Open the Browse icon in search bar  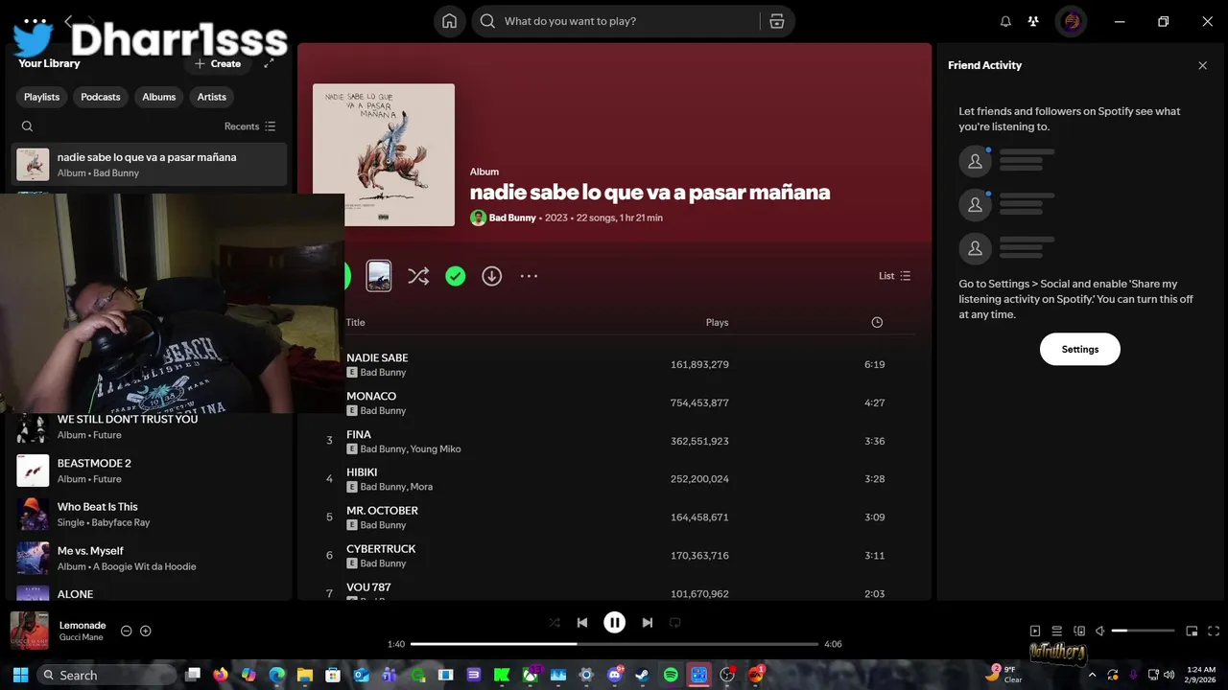pyautogui.click(x=777, y=21)
